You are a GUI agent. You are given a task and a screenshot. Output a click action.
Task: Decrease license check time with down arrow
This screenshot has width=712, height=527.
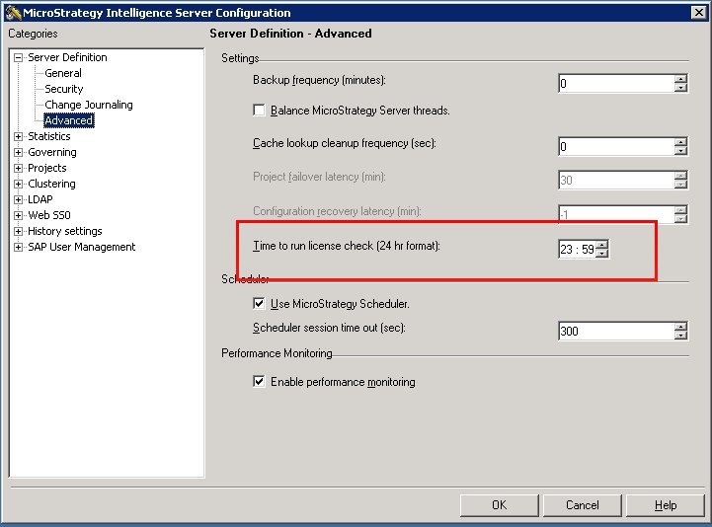601,254
